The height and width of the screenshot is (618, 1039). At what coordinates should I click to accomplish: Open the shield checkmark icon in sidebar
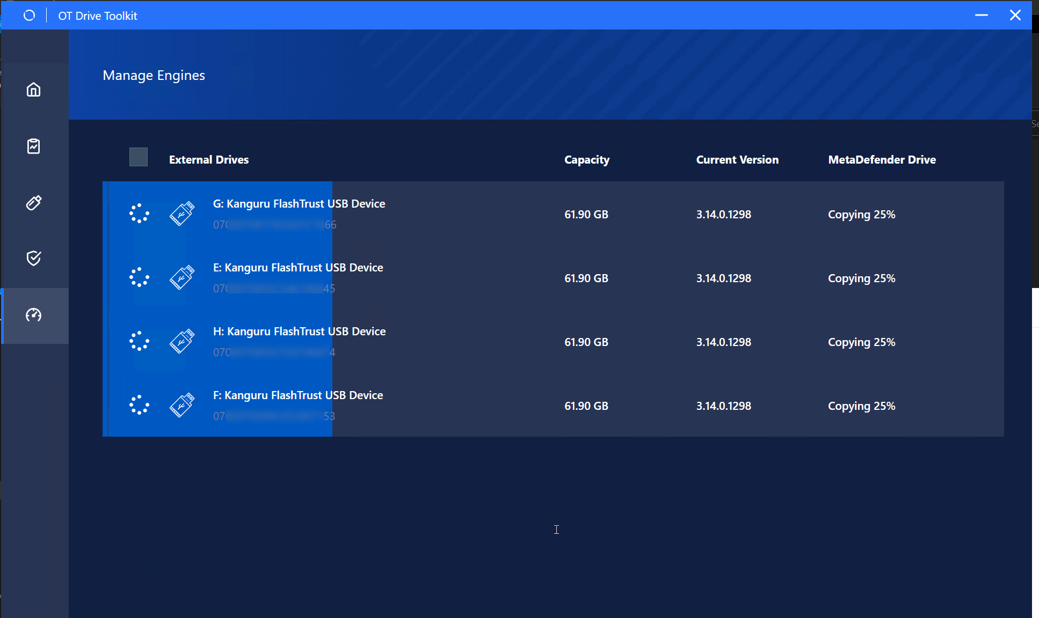(34, 258)
